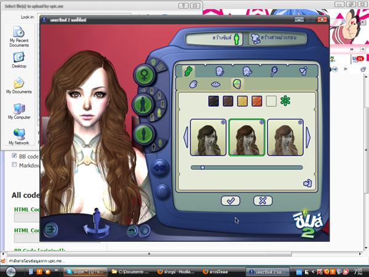
Task: Open the face editing tab
Action: click(x=220, y=71)
